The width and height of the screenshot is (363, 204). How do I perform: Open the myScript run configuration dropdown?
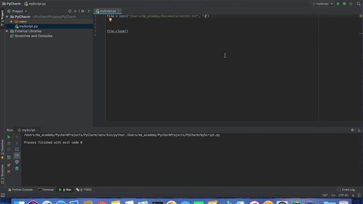coord(323,4)
